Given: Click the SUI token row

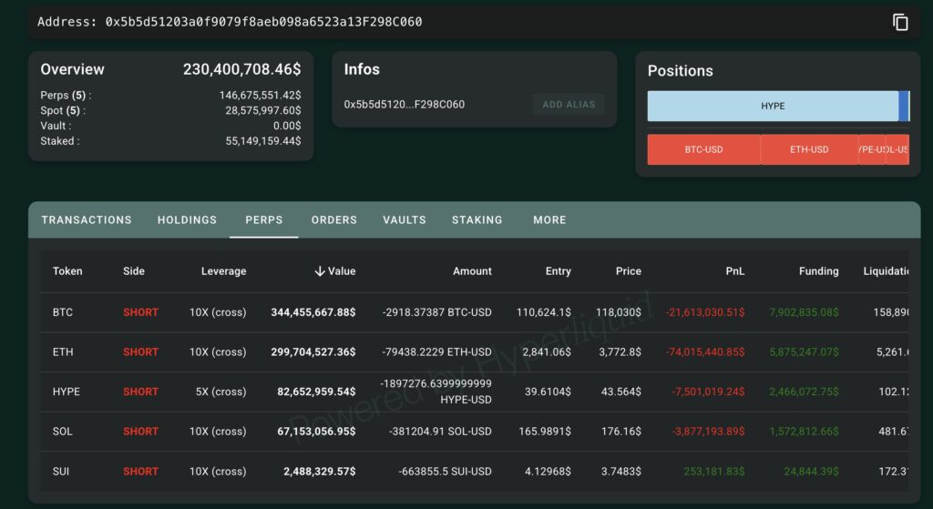Looking at the screenshot, I should pyautogui.click(x=62, y=472).
